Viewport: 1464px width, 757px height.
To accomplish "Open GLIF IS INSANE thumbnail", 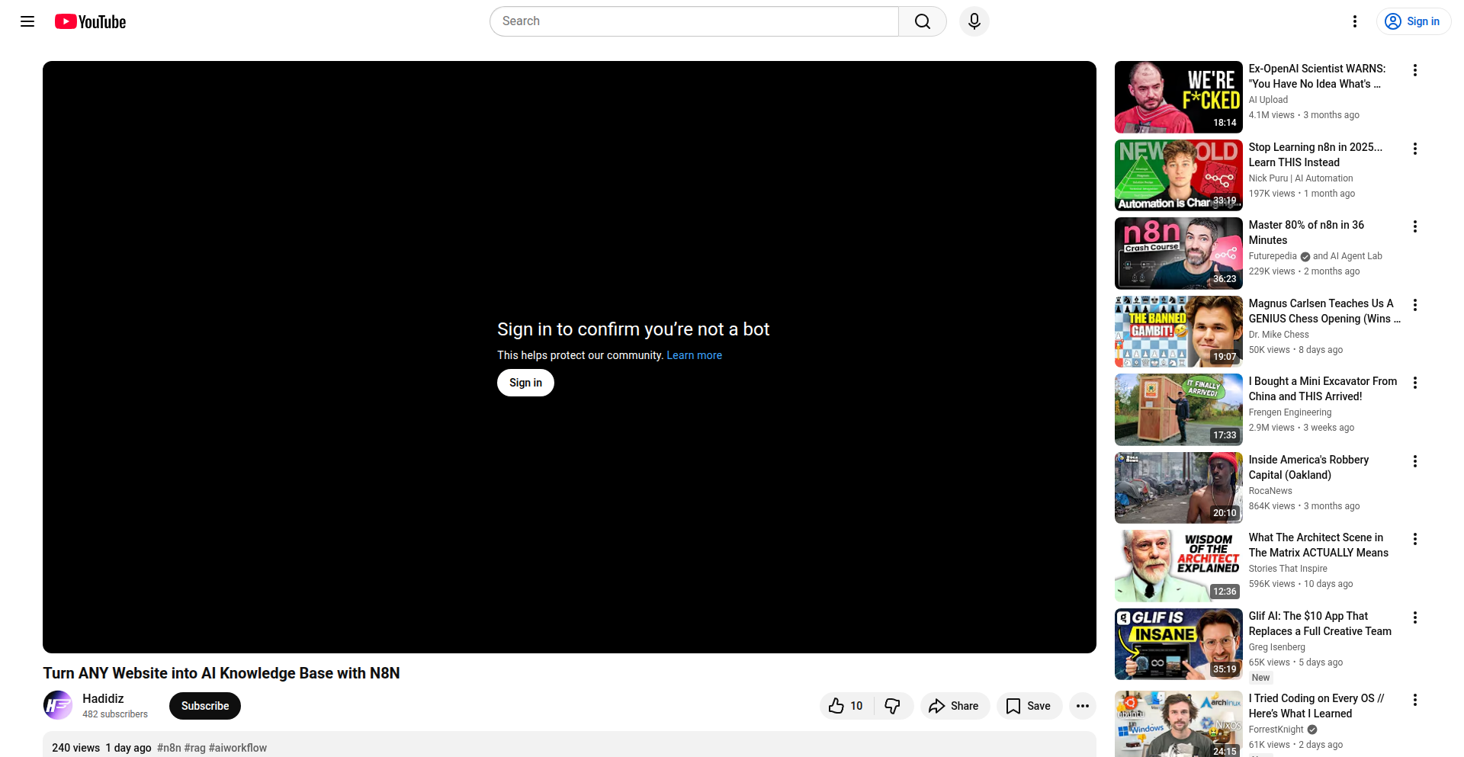I will click(x=1179, y=644).
